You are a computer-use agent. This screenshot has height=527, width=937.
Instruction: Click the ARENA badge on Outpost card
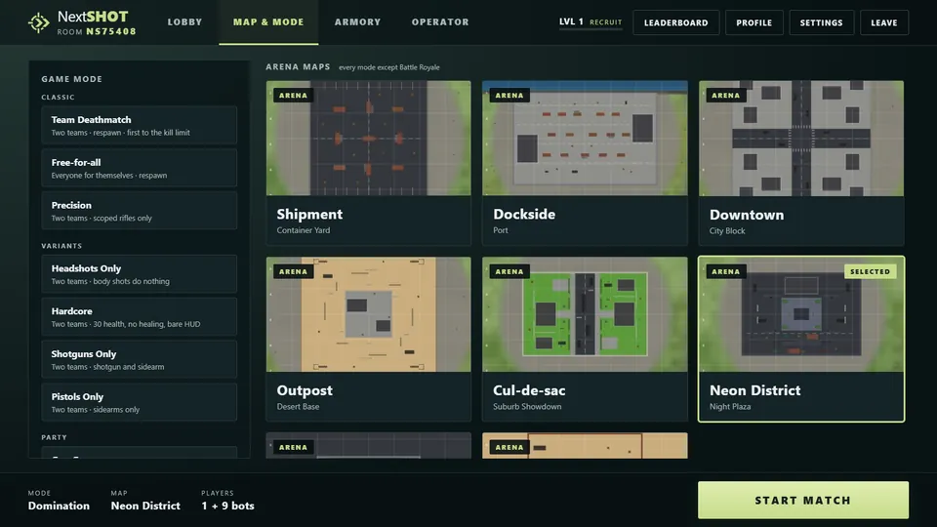coord(293,271)
